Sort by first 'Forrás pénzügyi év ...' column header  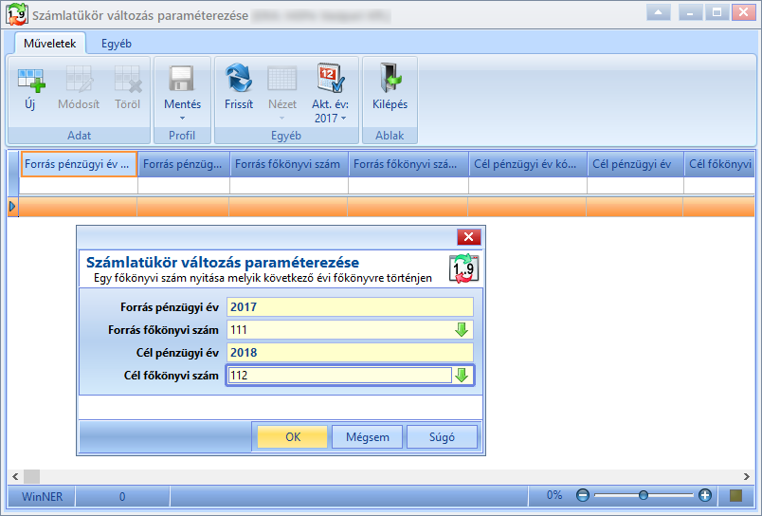79,164
